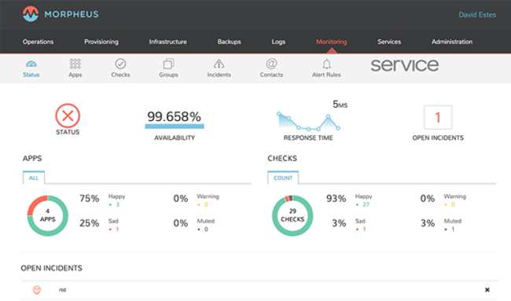
Task: View the Incidents warning triangle icon
Action: point(219,64)
